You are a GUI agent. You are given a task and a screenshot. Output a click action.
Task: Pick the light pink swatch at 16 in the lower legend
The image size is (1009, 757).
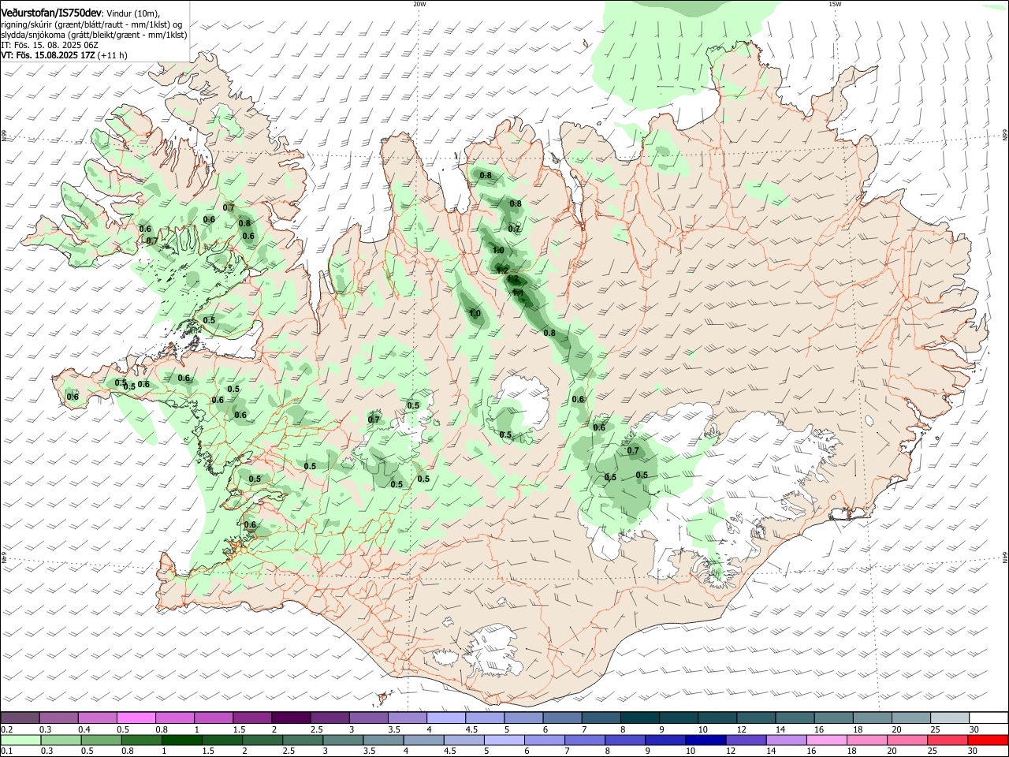point(826,740)
